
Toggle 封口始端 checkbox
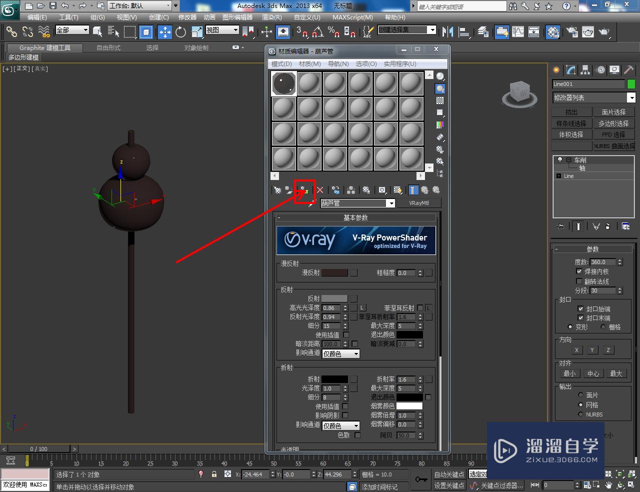[580, 308]
